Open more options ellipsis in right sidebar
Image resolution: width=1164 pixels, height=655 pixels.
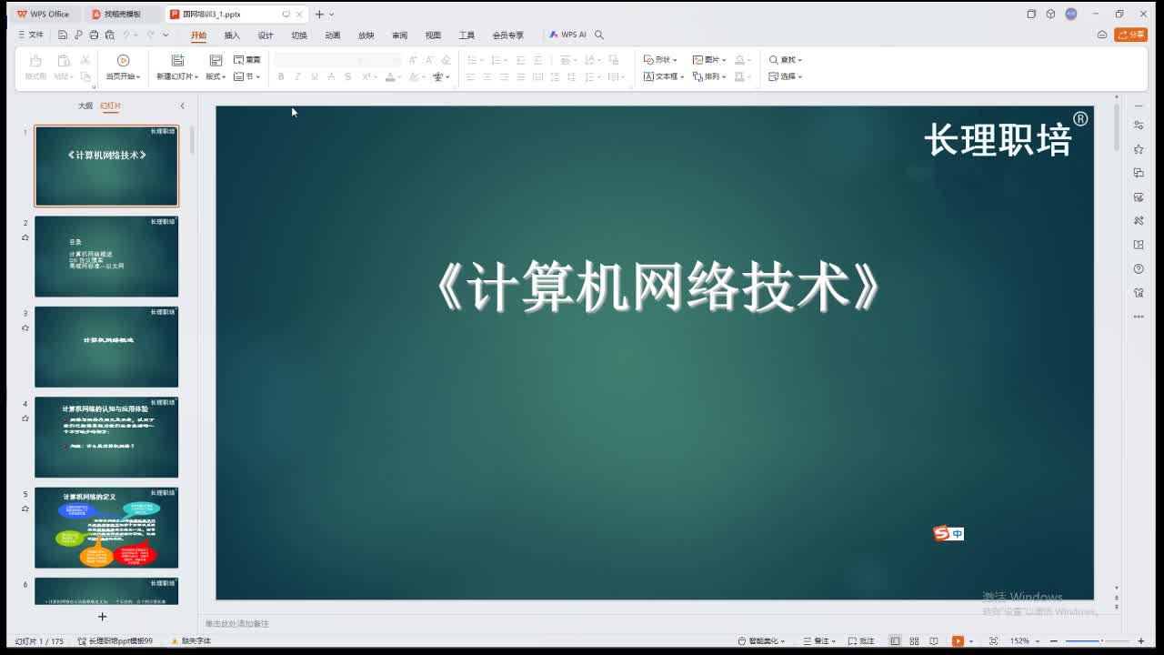[x=1139, y=317]
